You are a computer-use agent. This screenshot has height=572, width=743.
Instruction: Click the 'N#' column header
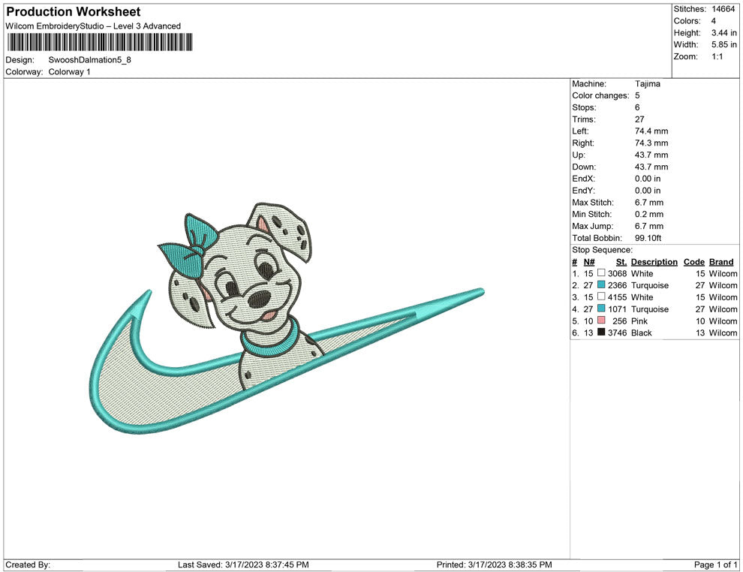pos(588,261)
